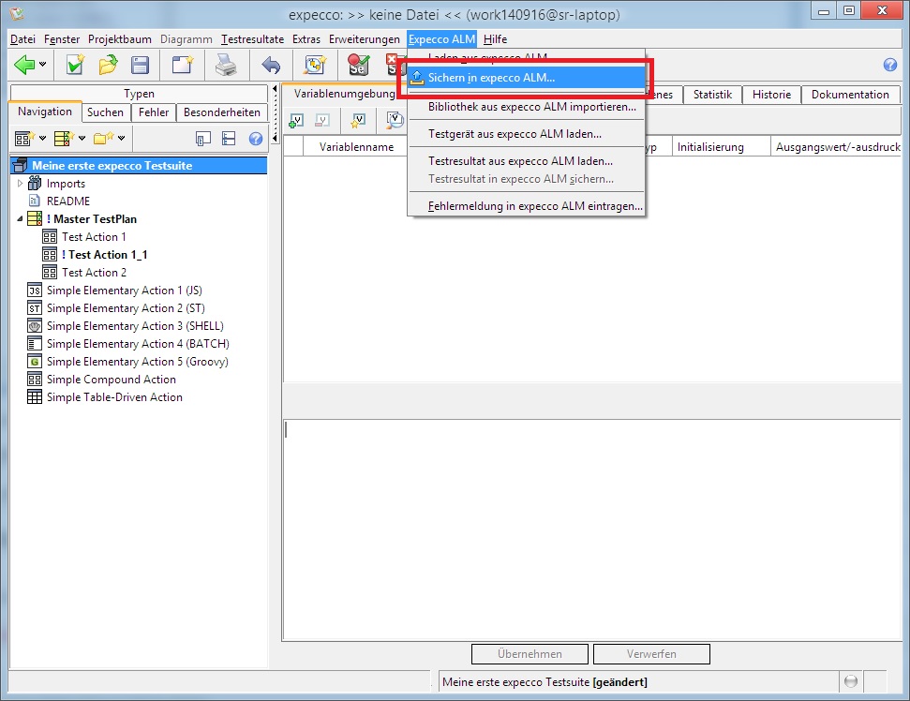
Task: Click the save floppy disk toolbar icon
Action: click(140, 65)
